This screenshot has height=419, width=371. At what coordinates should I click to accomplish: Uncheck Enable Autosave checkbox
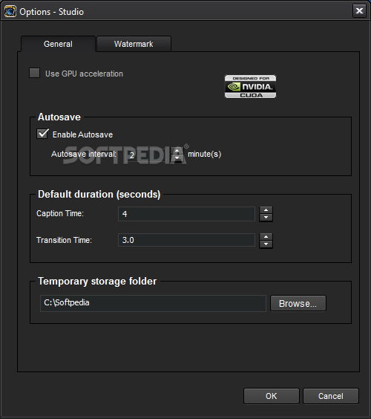pyautogui.click(x=42, y=134)
